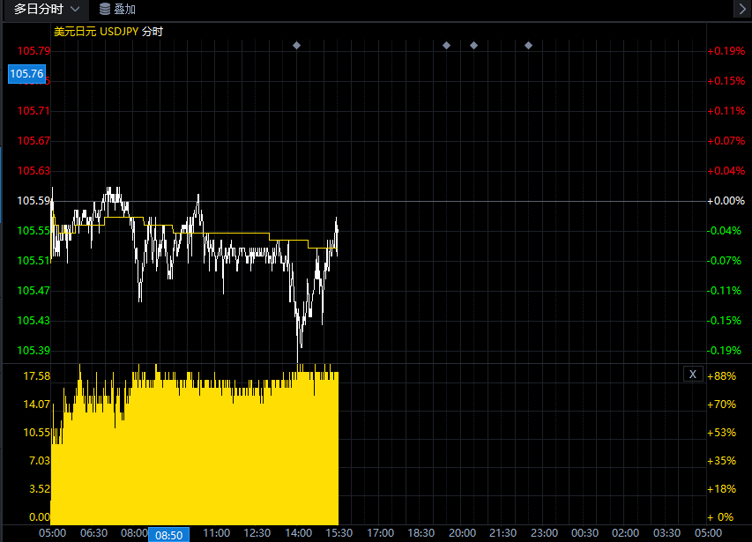The image size is (752, 542).
Task: Click the 17.58 volume axis label
Action: [39, 376]
